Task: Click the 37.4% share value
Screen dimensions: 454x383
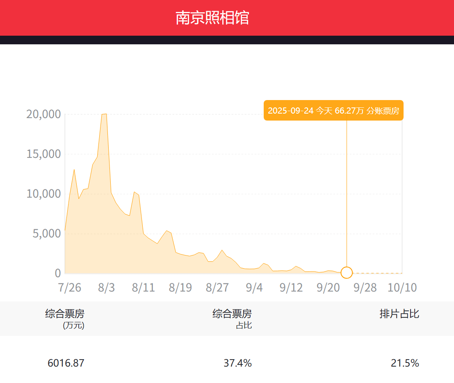Action: pyautogui.click(x=237, y=363)
